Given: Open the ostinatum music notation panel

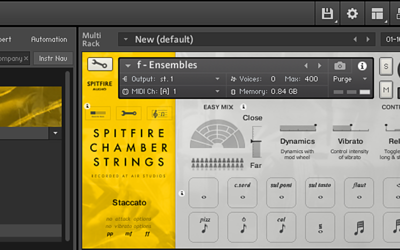Looking at the screenshot, I should pos(159,113).
